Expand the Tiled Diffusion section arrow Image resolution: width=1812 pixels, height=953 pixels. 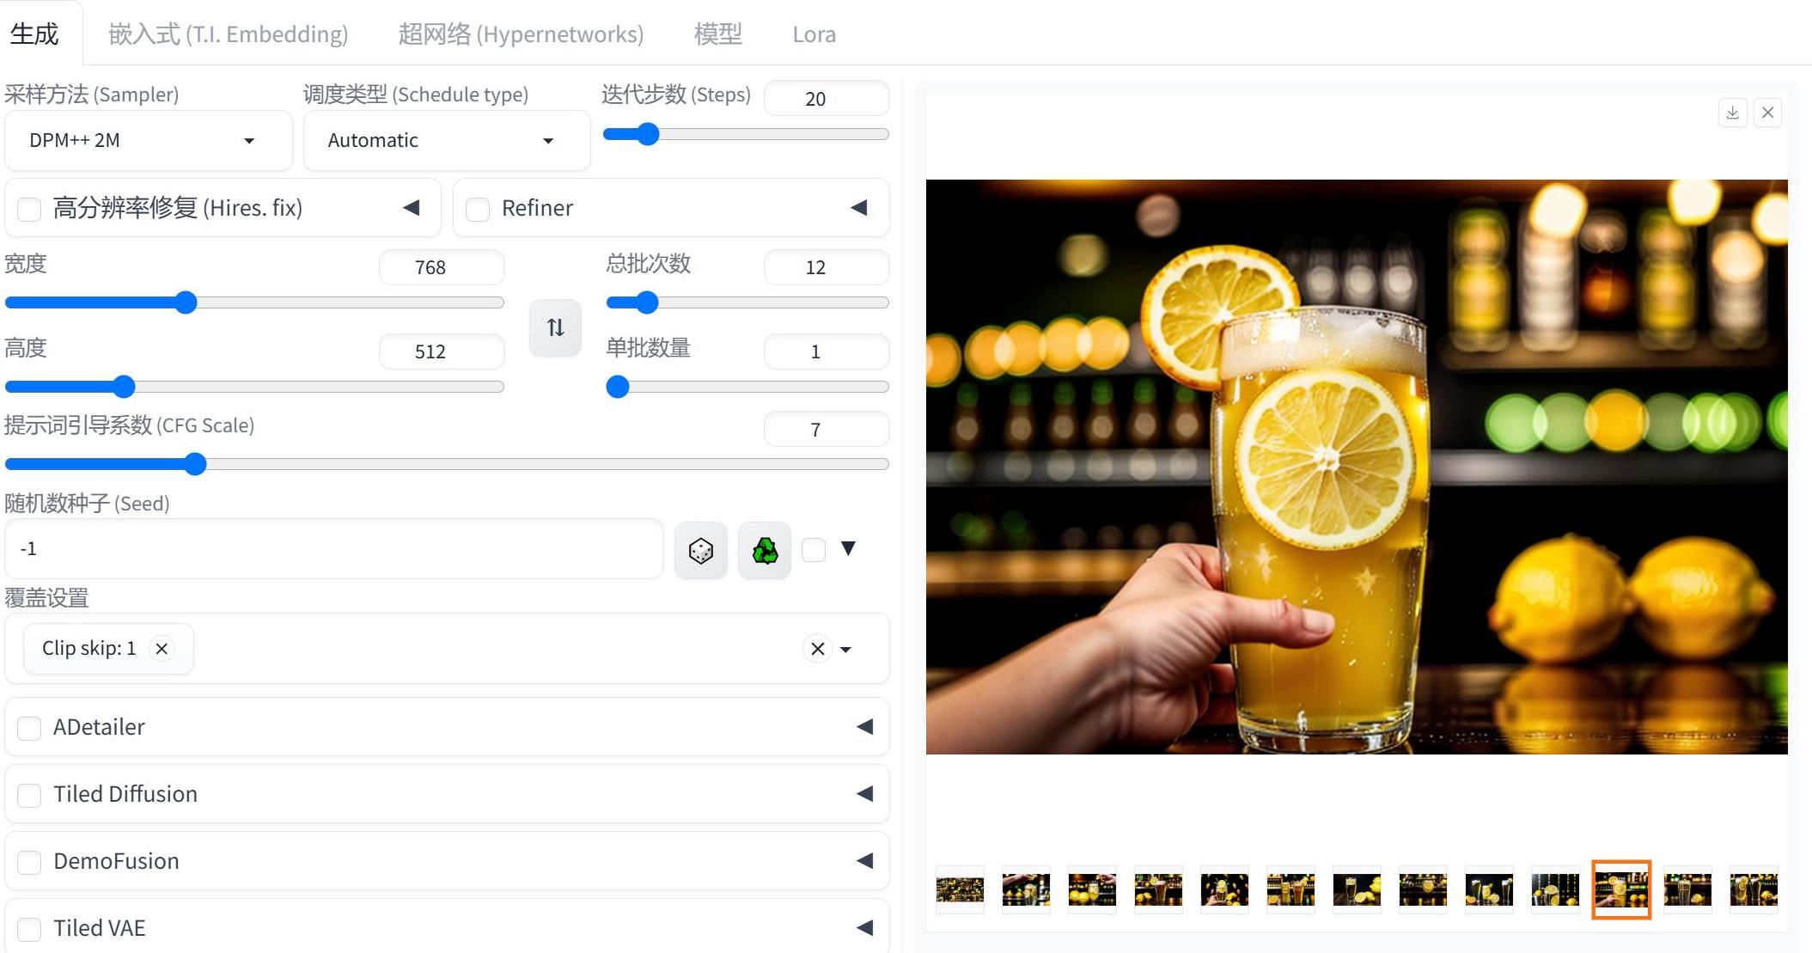coord(864,794)
